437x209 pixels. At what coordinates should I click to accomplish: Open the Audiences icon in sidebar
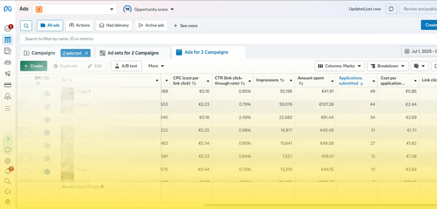click(8, 62)
